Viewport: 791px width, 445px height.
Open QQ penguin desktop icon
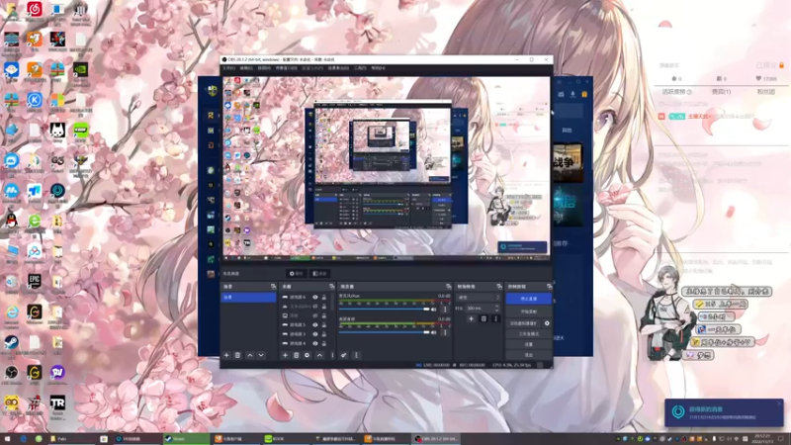tap(12, 221)
